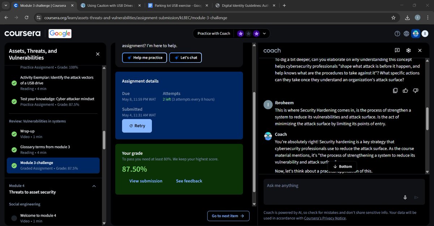
Task: Click the Assets, Threats, and Vulnerabilities title
Action: click(33, 54)
